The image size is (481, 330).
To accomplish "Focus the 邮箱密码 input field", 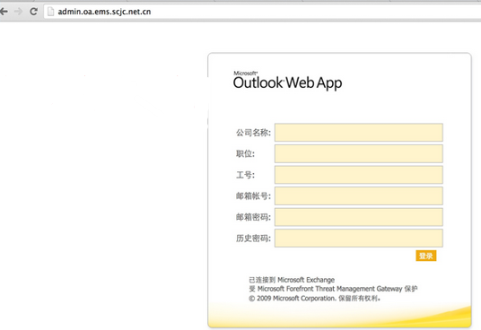I will coord(359,217).
